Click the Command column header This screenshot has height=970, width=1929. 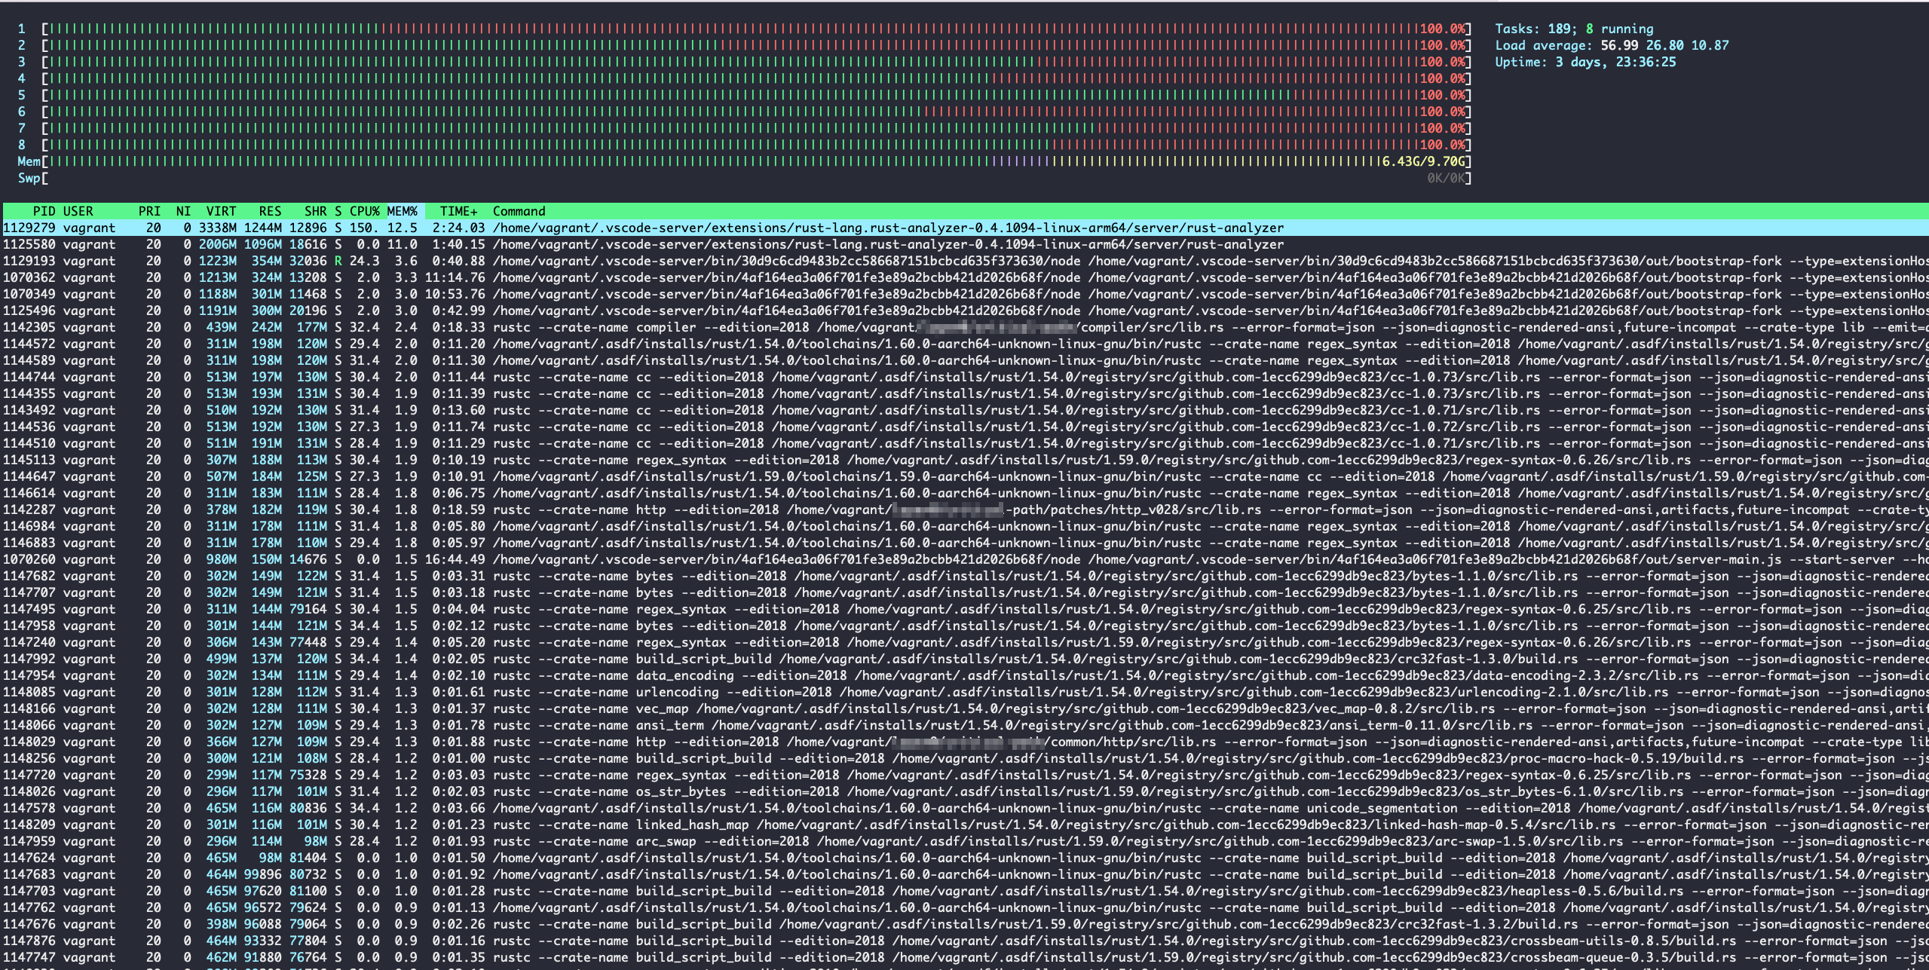(x=519, y=211)
